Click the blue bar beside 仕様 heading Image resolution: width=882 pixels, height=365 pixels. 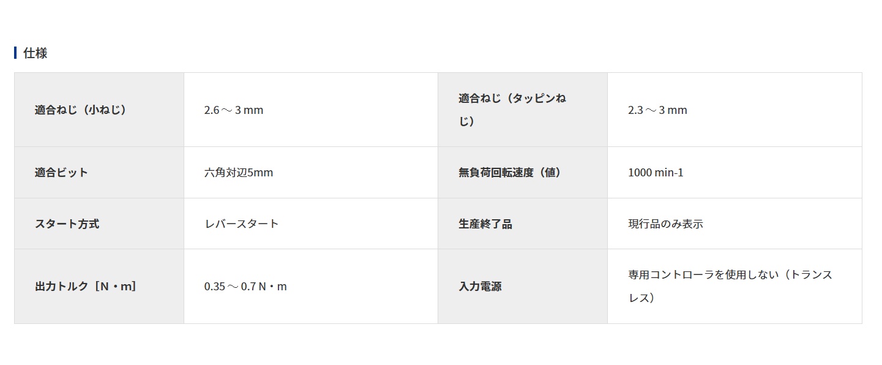click(15, 53)
